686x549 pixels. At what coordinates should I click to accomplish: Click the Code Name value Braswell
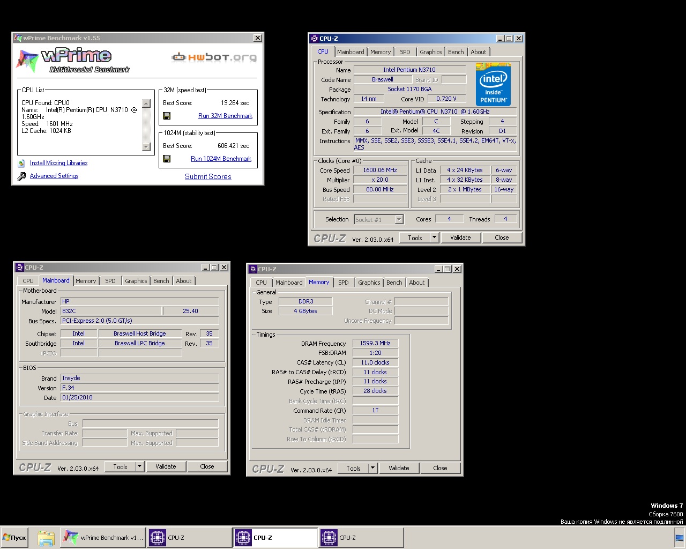[383, 79]
